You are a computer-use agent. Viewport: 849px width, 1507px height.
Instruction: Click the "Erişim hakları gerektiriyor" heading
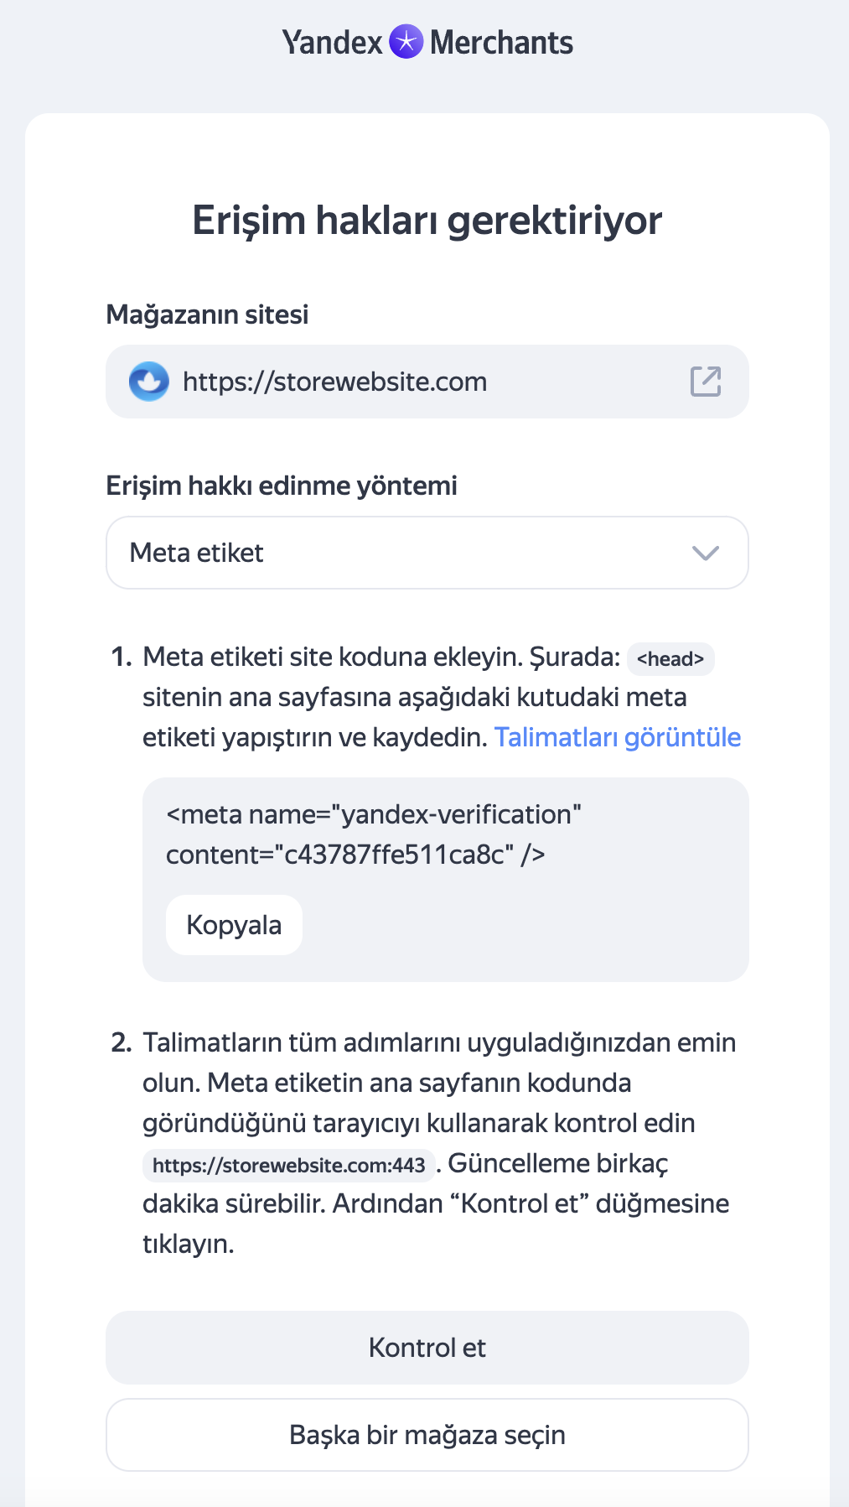(427, 221)
